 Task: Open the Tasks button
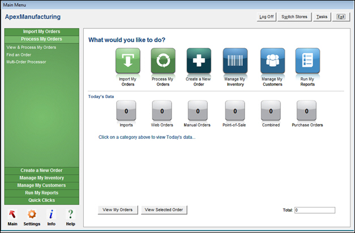322,17
